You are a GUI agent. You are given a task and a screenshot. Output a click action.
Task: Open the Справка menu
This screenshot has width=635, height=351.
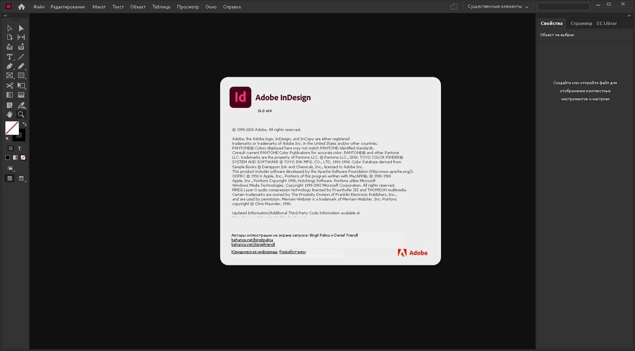click(x=232, y=7)
